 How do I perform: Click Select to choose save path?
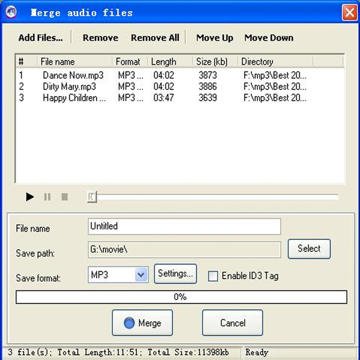[x=309, y=248]
